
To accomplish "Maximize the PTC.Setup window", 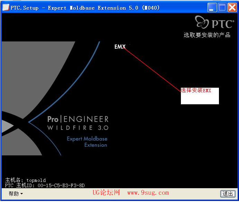I will pos(222,8).
